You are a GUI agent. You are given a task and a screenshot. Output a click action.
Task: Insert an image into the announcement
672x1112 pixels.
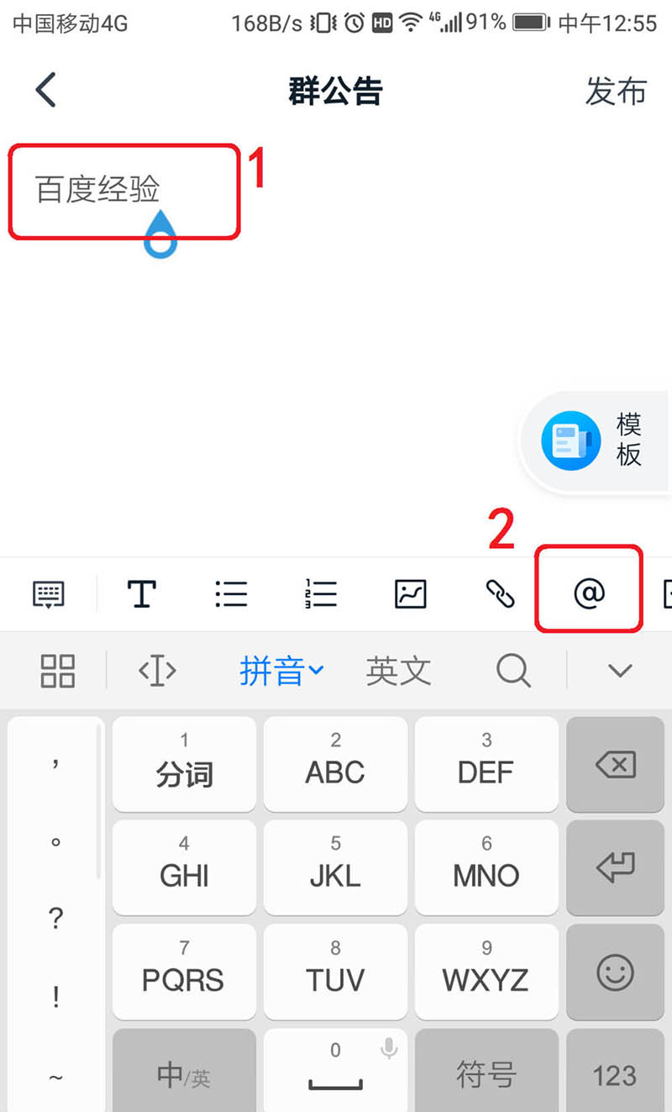[x=411, y=593]
